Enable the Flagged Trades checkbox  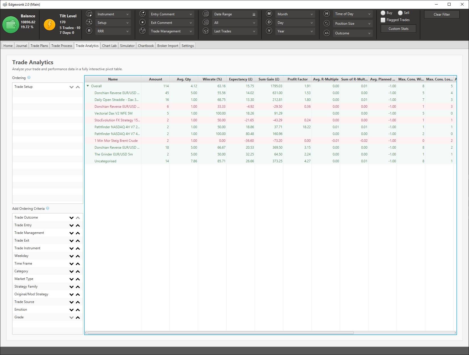(x=383, y=20)
